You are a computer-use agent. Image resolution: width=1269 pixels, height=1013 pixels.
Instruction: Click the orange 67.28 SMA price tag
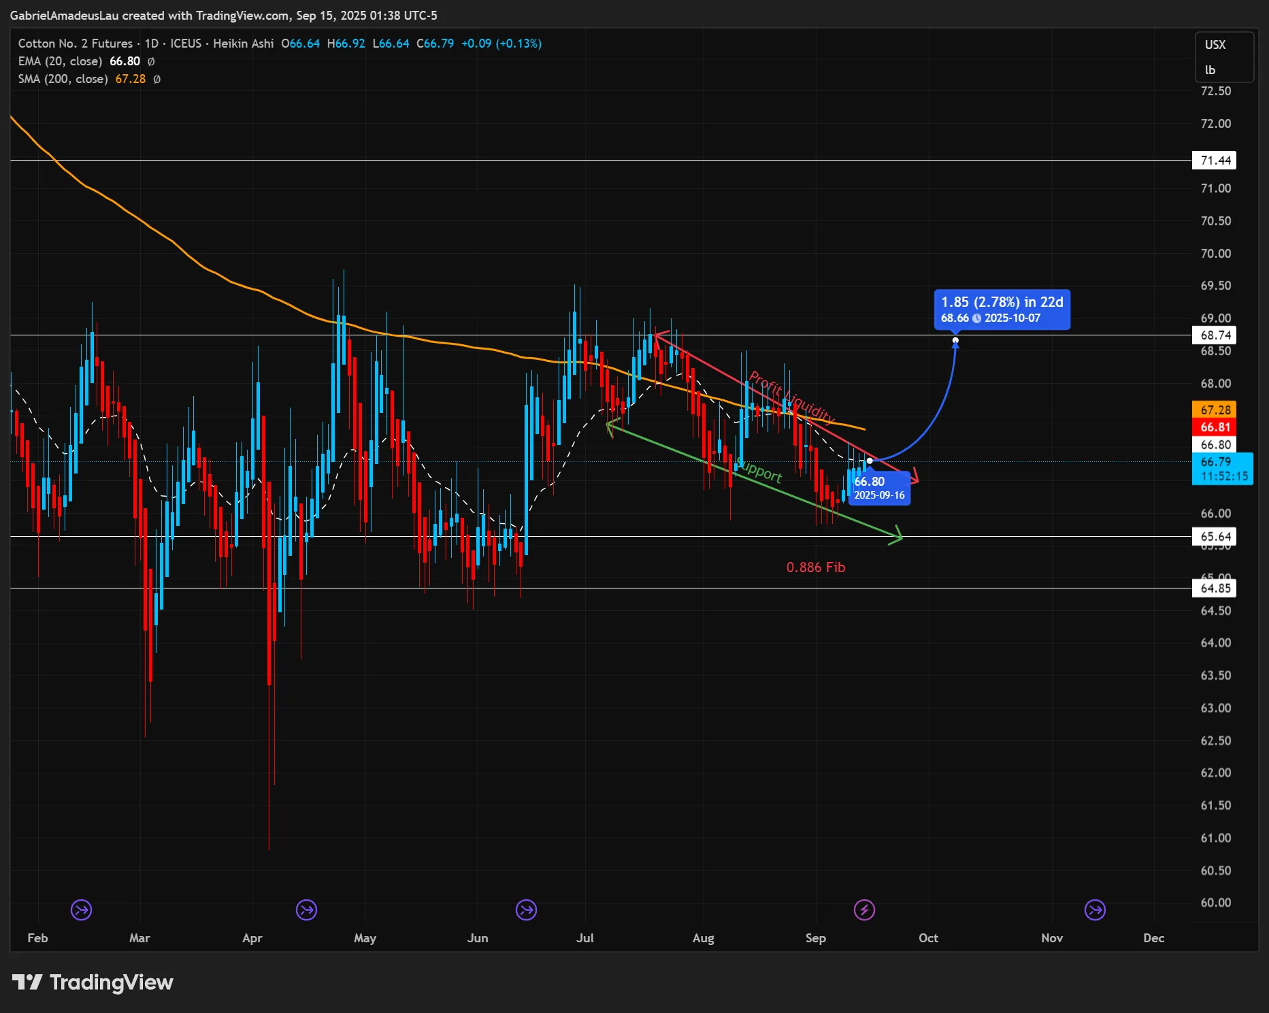(1215, 410)
